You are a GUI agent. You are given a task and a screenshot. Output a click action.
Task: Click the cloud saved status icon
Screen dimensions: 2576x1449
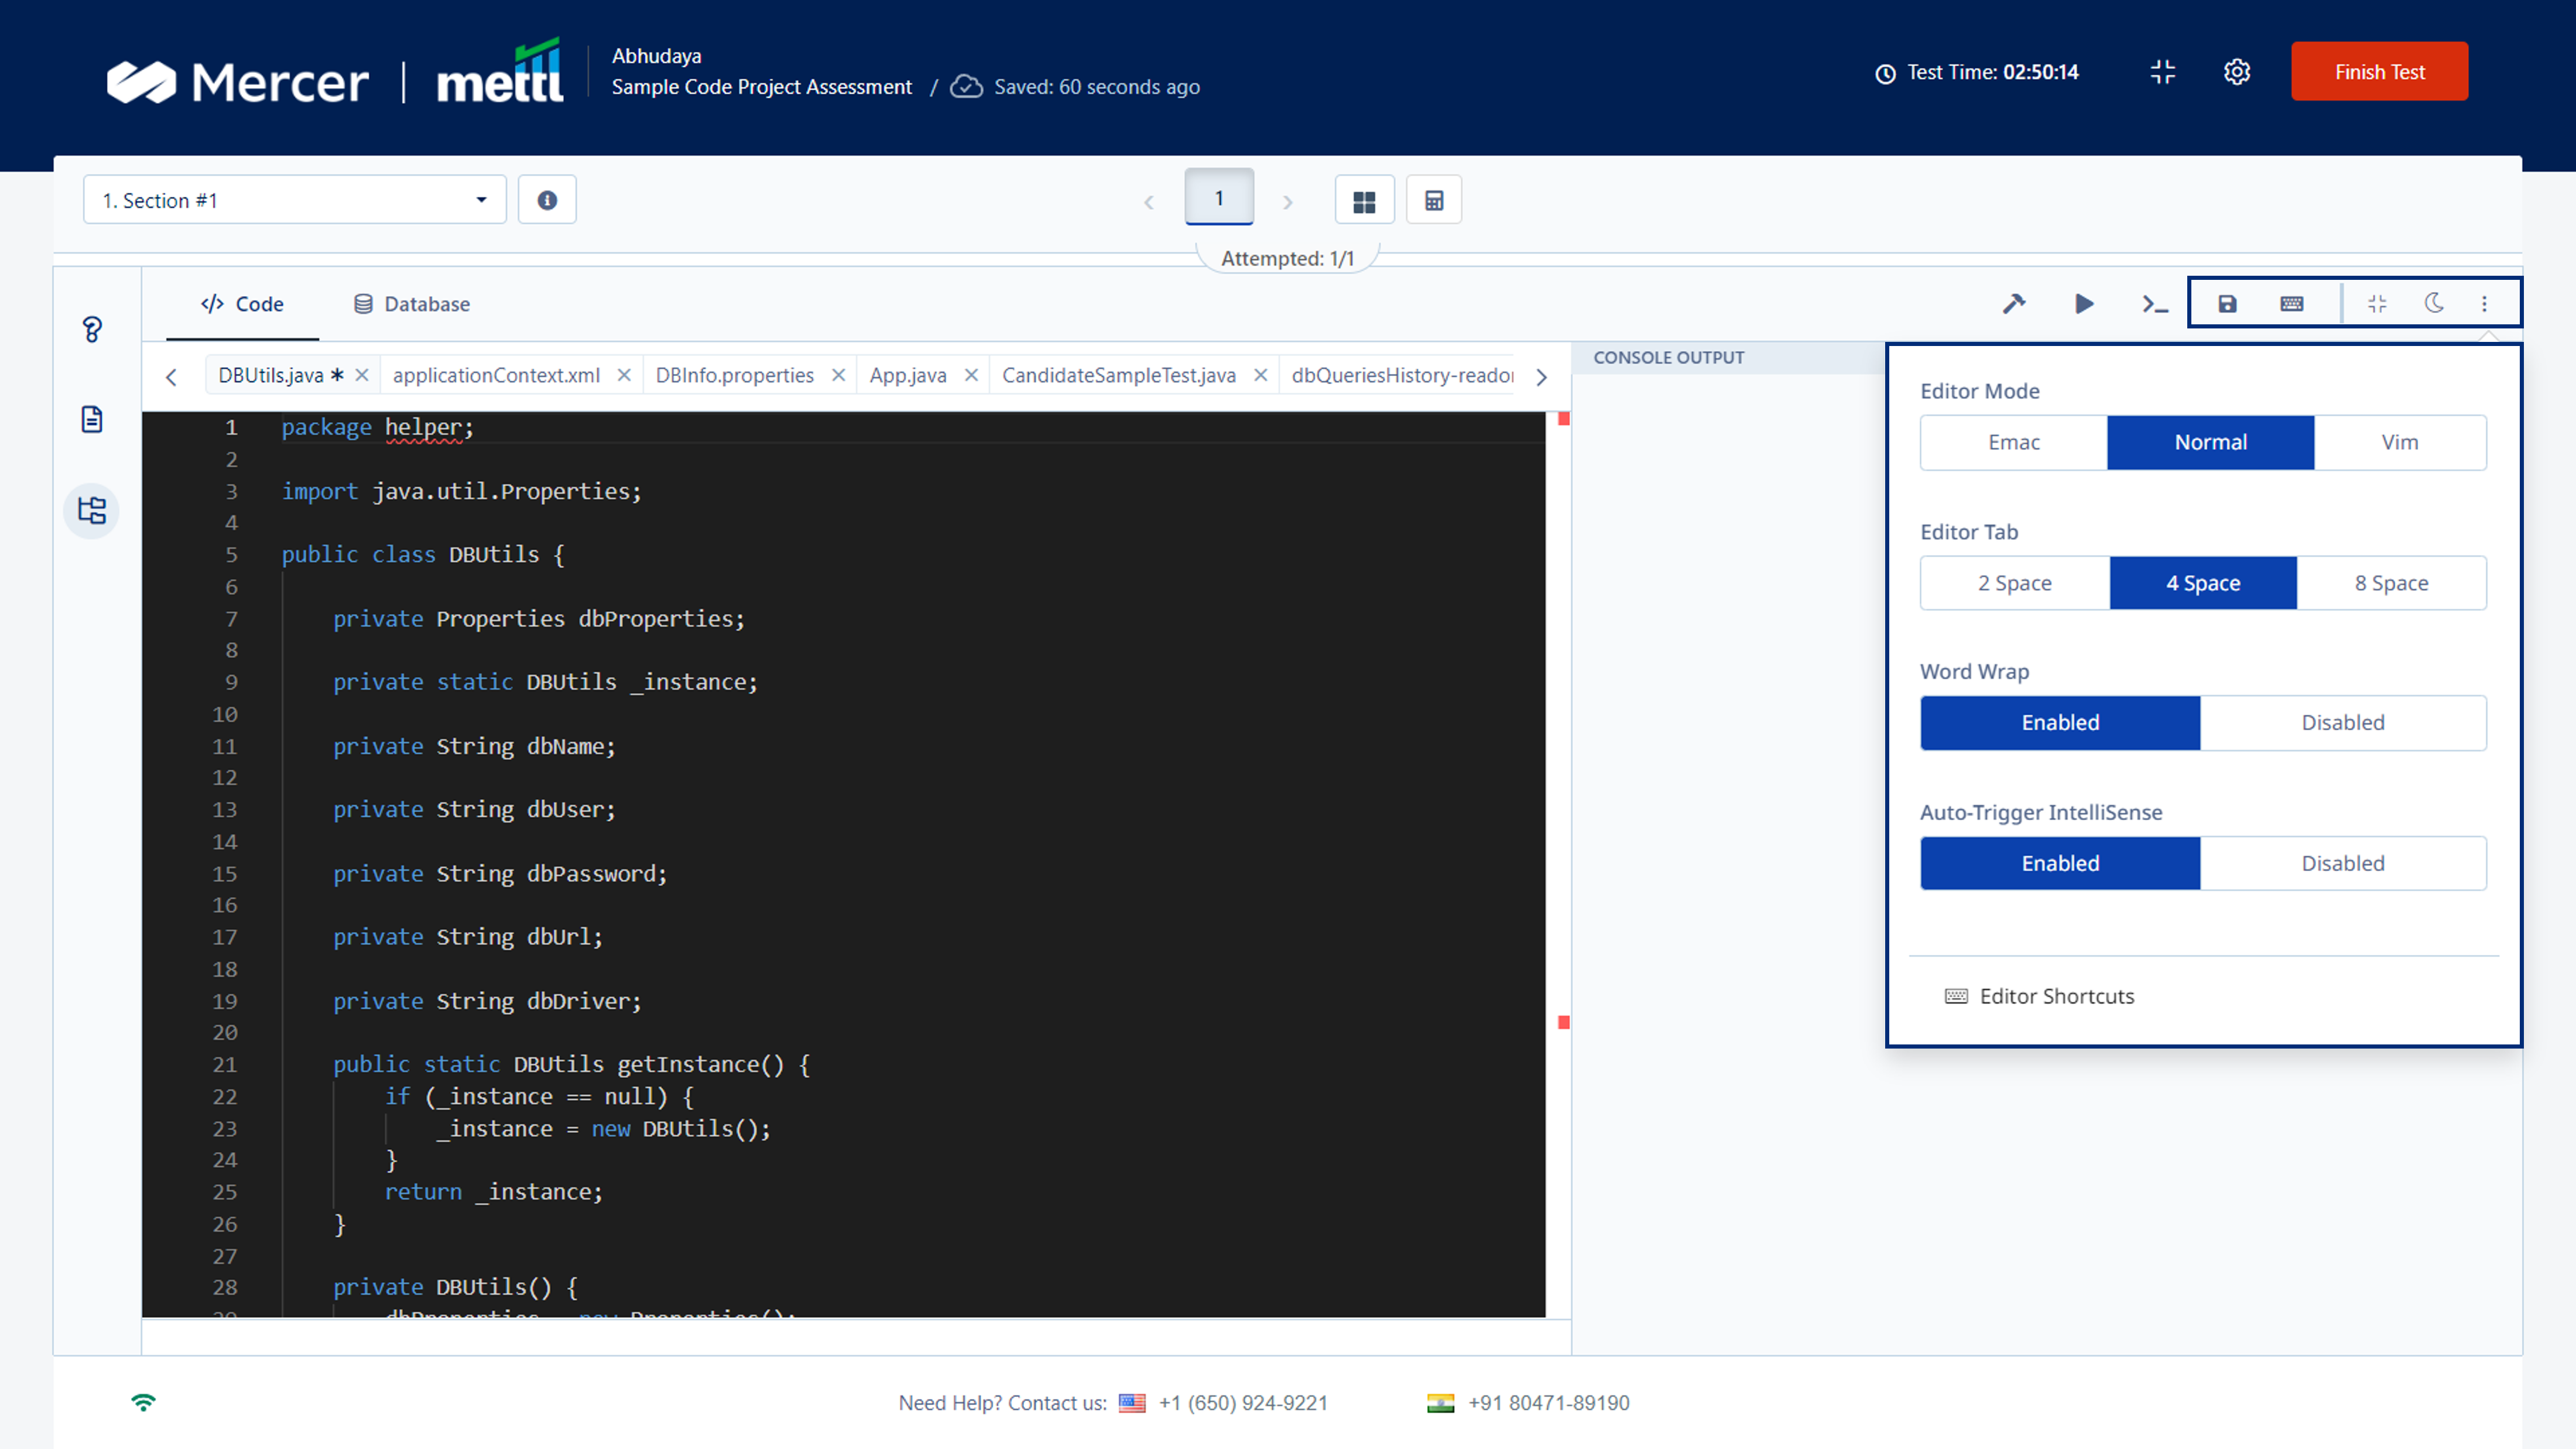966,86
